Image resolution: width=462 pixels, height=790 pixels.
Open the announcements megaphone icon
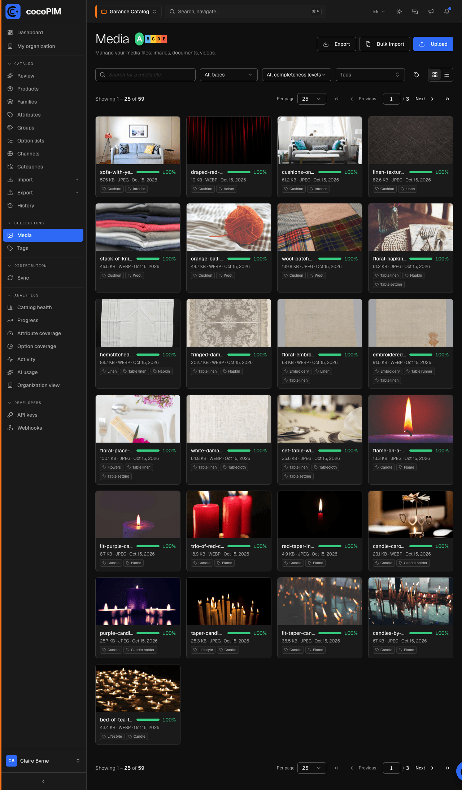point(431,12)
